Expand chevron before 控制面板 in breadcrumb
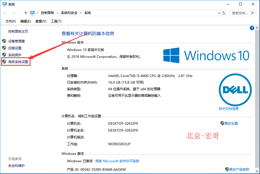The width and height of the screenshot is (260, 174). pos(37,13)
